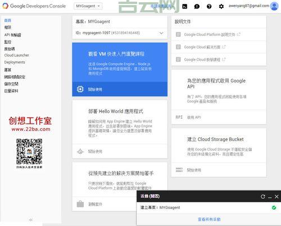View all activities link

pos(209,219)
